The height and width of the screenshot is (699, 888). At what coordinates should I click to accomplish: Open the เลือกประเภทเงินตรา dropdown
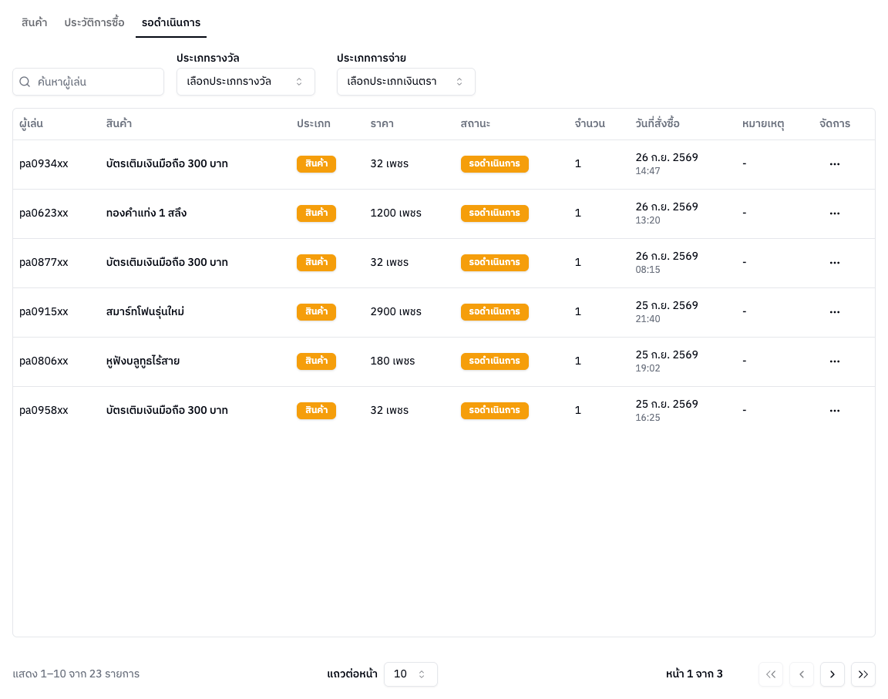pyautogui.click(x=406, y=82)
